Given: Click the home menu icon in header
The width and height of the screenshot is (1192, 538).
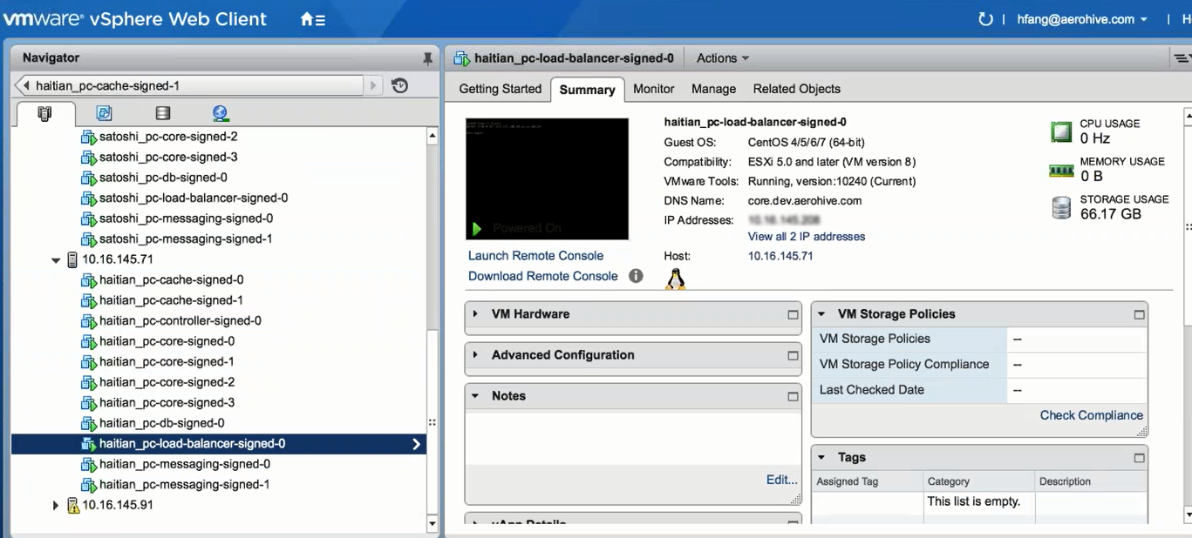Looking at the screenshot, I should (x=312, y=19).
